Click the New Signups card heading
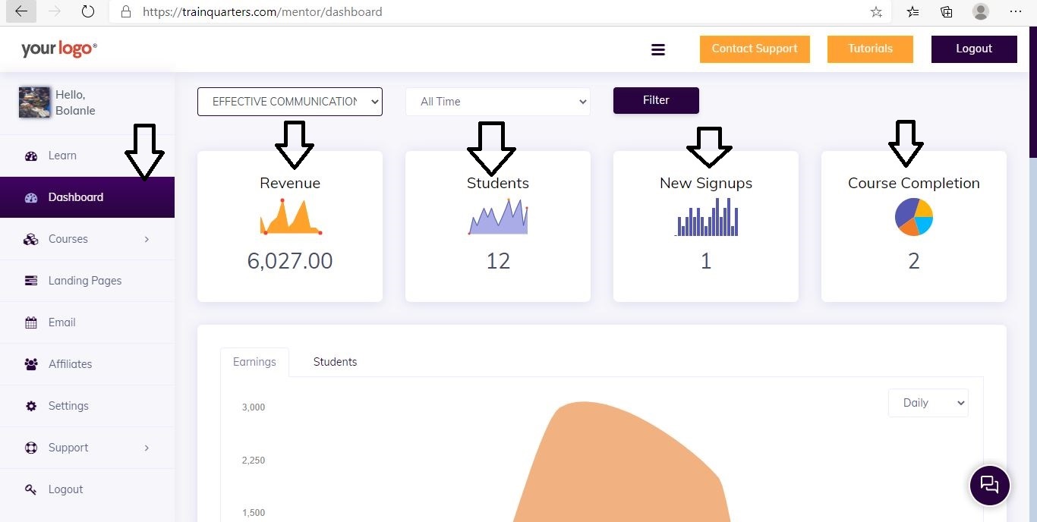 point(706,183)
